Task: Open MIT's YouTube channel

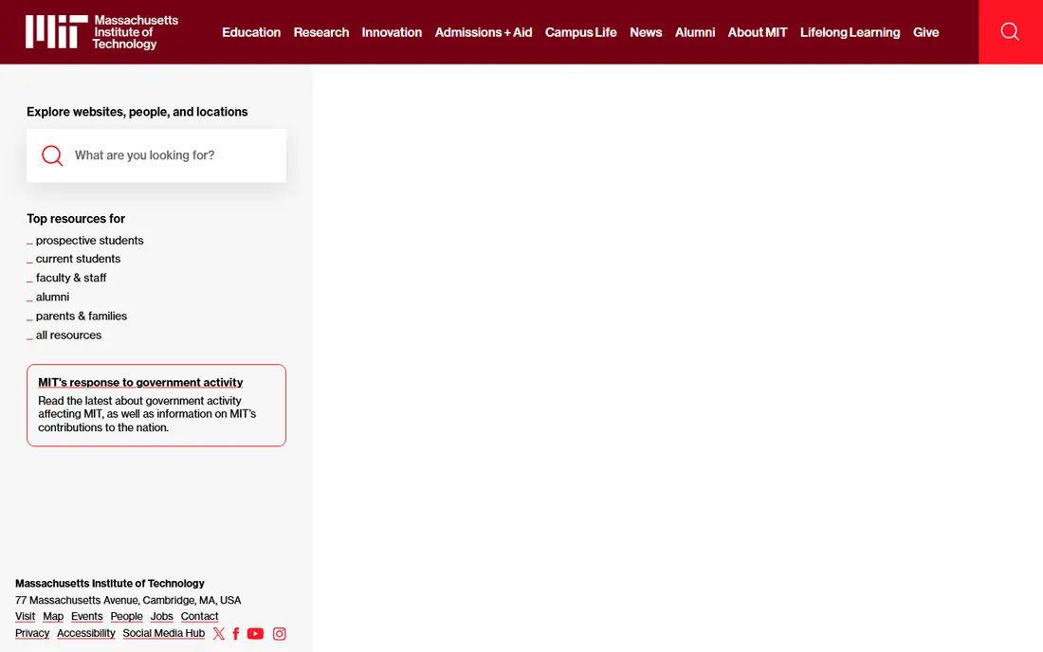Action: tap(255, 633)
